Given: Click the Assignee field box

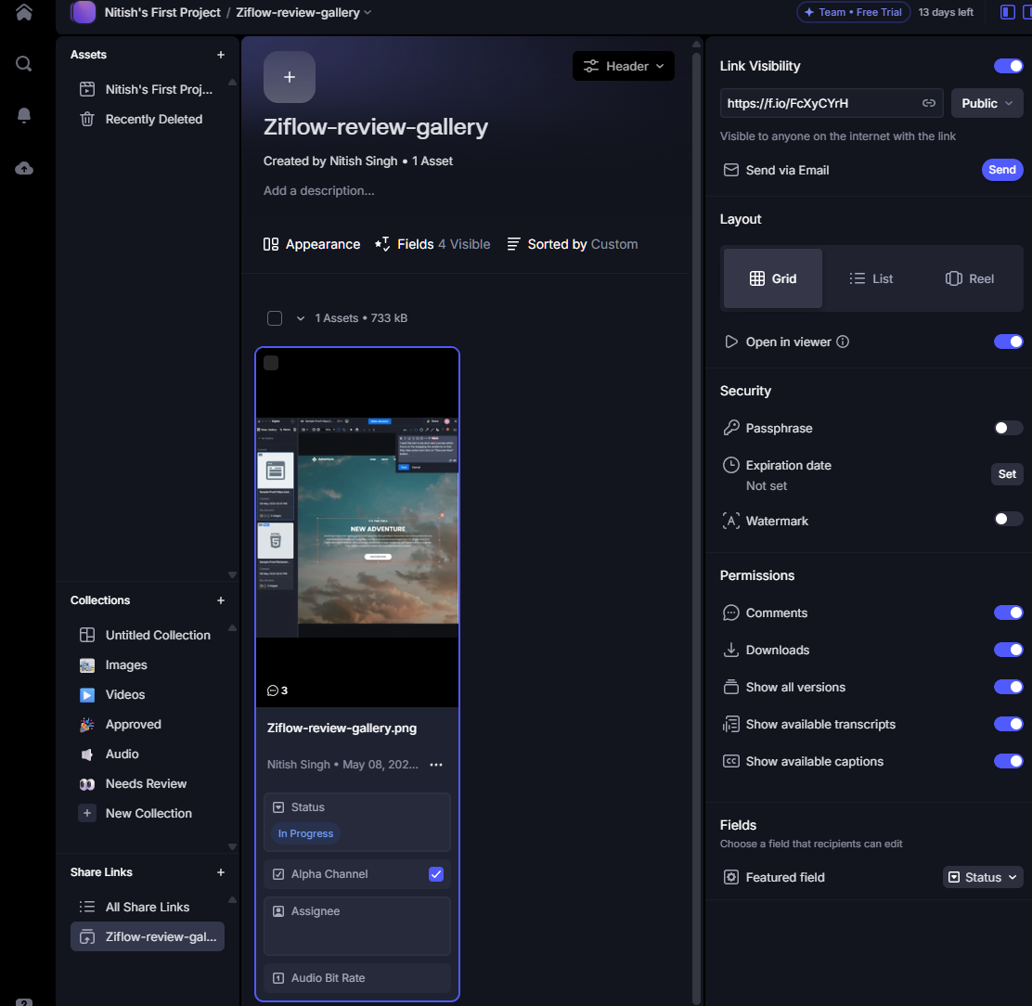Looking at the screenshot, I should (357, 926).
